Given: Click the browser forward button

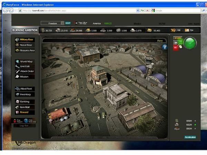Looking at the screenshot, I should pos(11,10).
